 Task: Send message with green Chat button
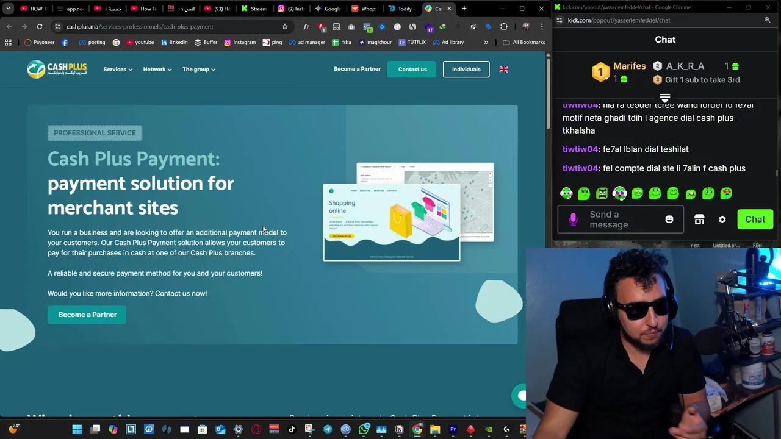(755, 220)
